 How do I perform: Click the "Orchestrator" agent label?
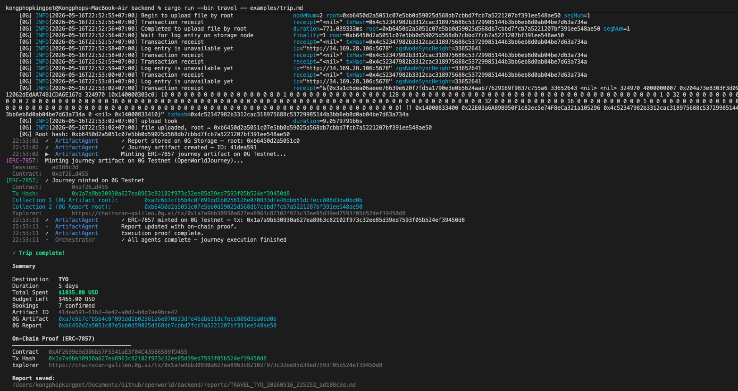(x=75, y=240)
